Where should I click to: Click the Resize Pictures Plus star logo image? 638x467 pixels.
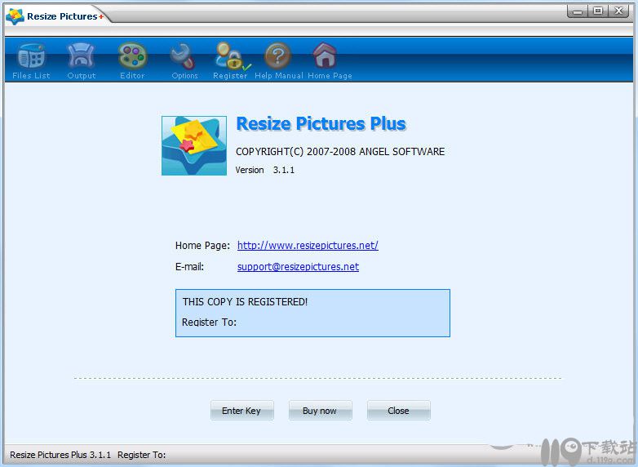(194, 146)
